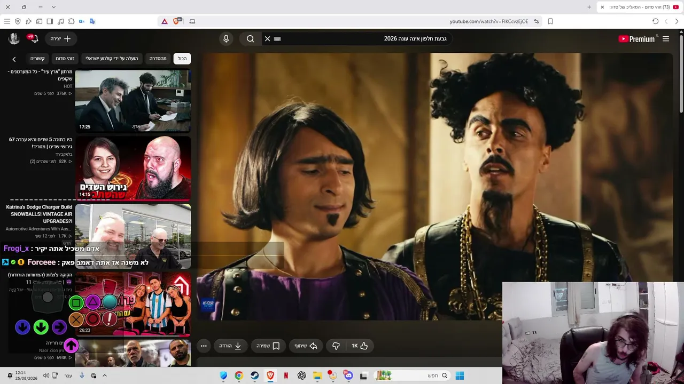Dislike the video with thumbs down

pos(336,346)
